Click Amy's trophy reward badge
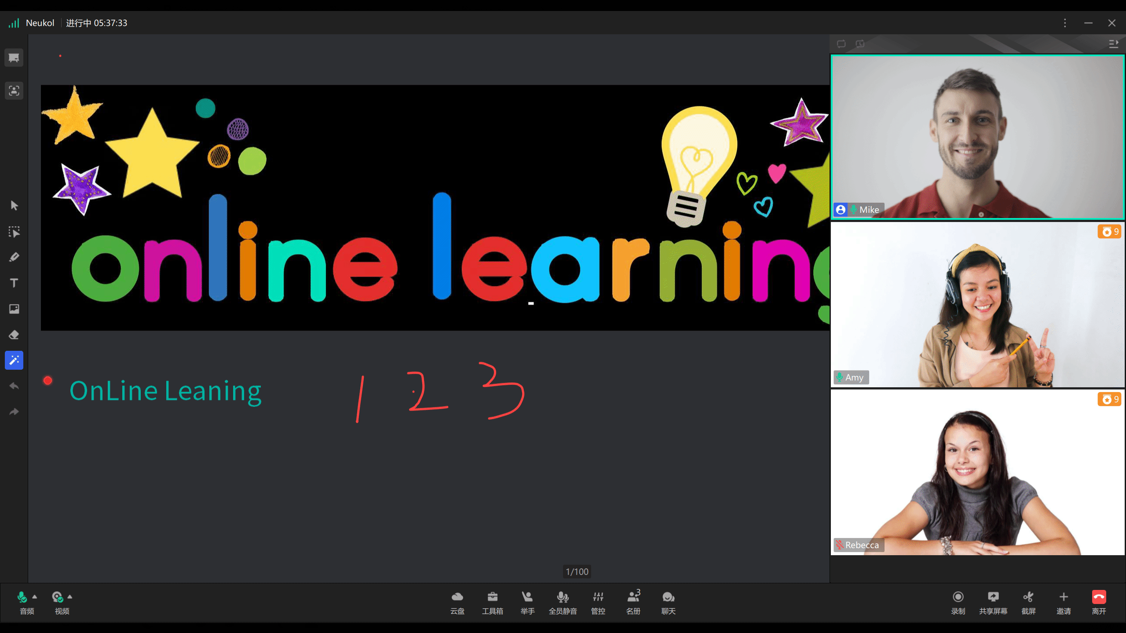 1109,232
